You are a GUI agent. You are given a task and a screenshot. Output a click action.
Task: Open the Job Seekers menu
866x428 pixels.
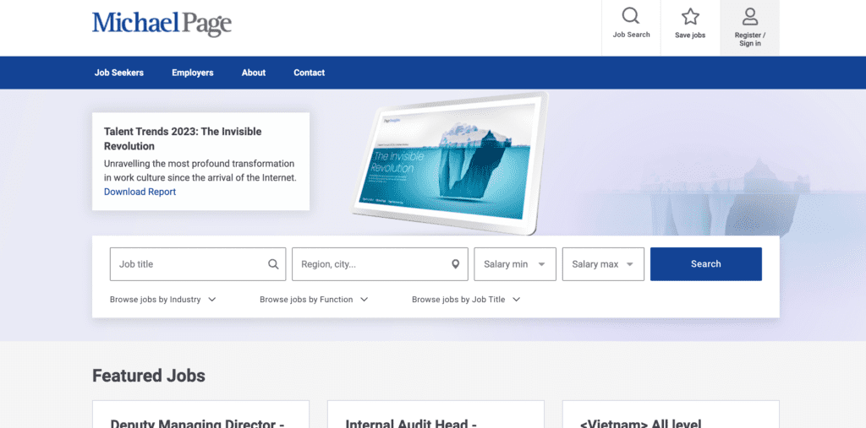[118, 73]
